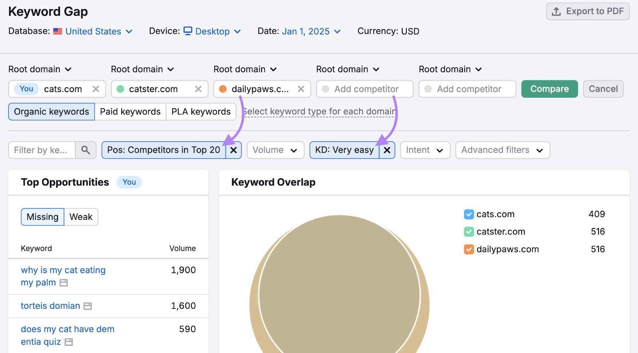This screenshot has height=353, width=638.
Task: Remove the Pos: Competitors in Top 20 filter
Action: [234, 150]
